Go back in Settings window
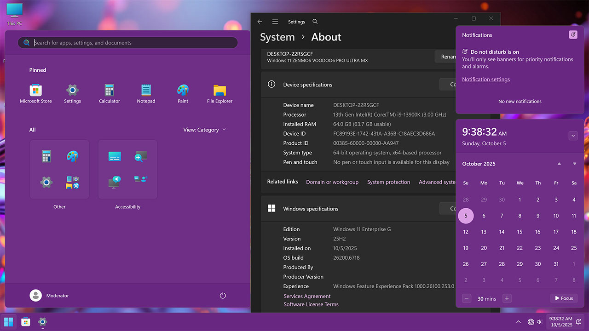This screenshot has width=589, height=331. pos(260,22)
